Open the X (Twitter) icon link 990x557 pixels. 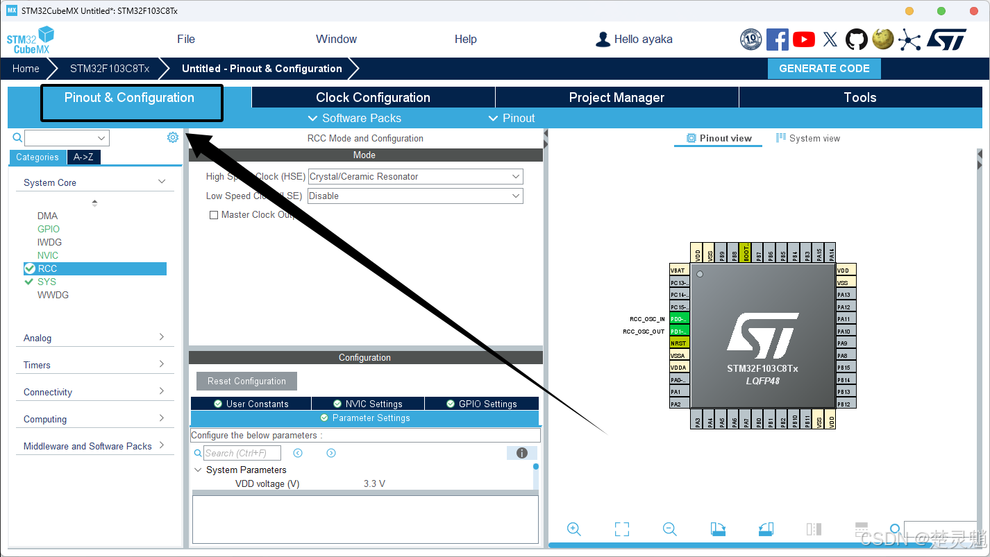tap(830, 40)
